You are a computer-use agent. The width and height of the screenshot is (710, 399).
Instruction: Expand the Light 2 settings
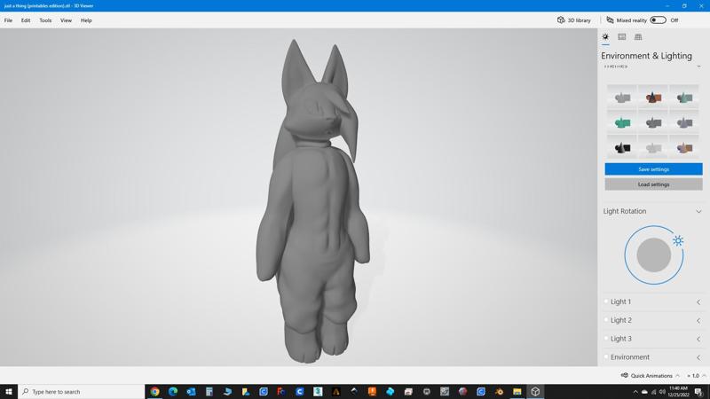coord(698,321)
